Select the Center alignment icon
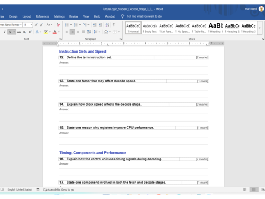This screenshot has width=265, height=199. 72,32
